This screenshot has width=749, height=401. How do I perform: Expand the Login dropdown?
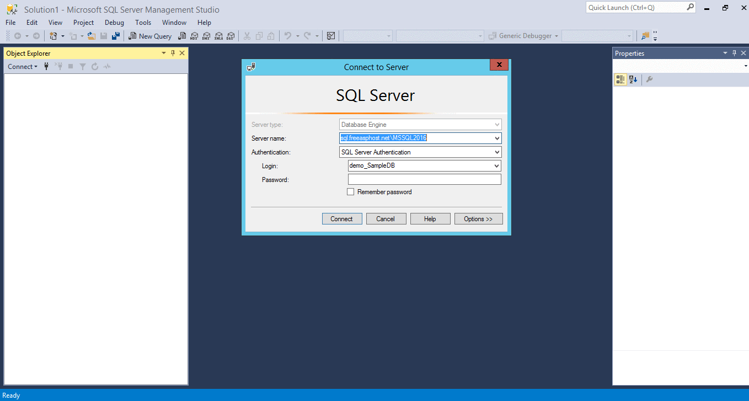click(496, 165)
